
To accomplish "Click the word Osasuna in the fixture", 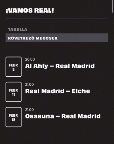I will 40,116.
